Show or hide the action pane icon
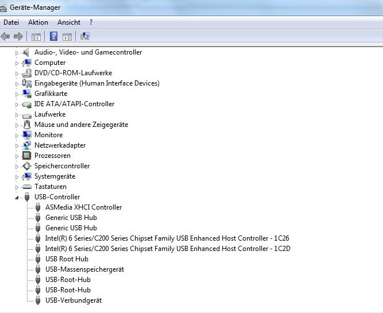The image size is (383, 313). click(x=67, y=37)
